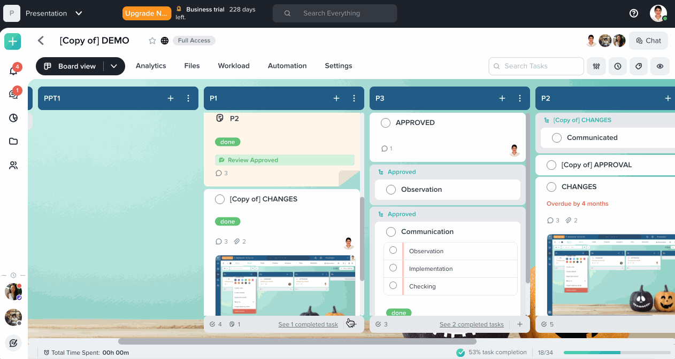Add task to P1 column
The height and width of the screenshot is (359, 675).
click(336, 98)
